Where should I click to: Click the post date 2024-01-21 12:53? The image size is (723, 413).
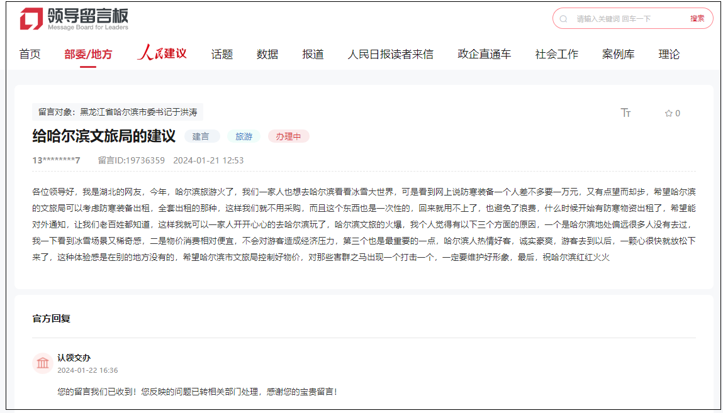(208, 160)
